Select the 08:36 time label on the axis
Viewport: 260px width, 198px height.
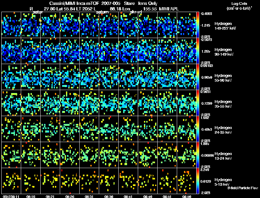tap(109, 196)
